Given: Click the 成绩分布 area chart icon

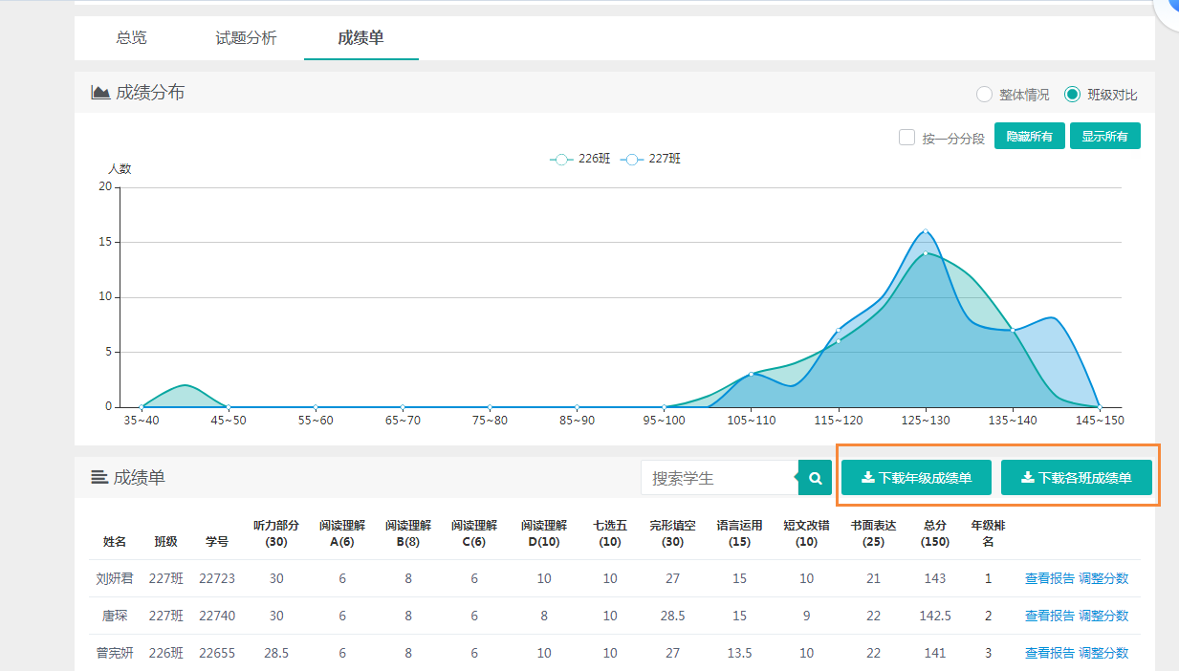Looking at the screenshot, I should 100,93.
